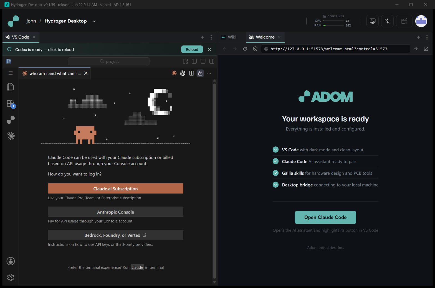Split the editor with the split icon
Viewport: 435px width, 288px height.
click(191, 73)
